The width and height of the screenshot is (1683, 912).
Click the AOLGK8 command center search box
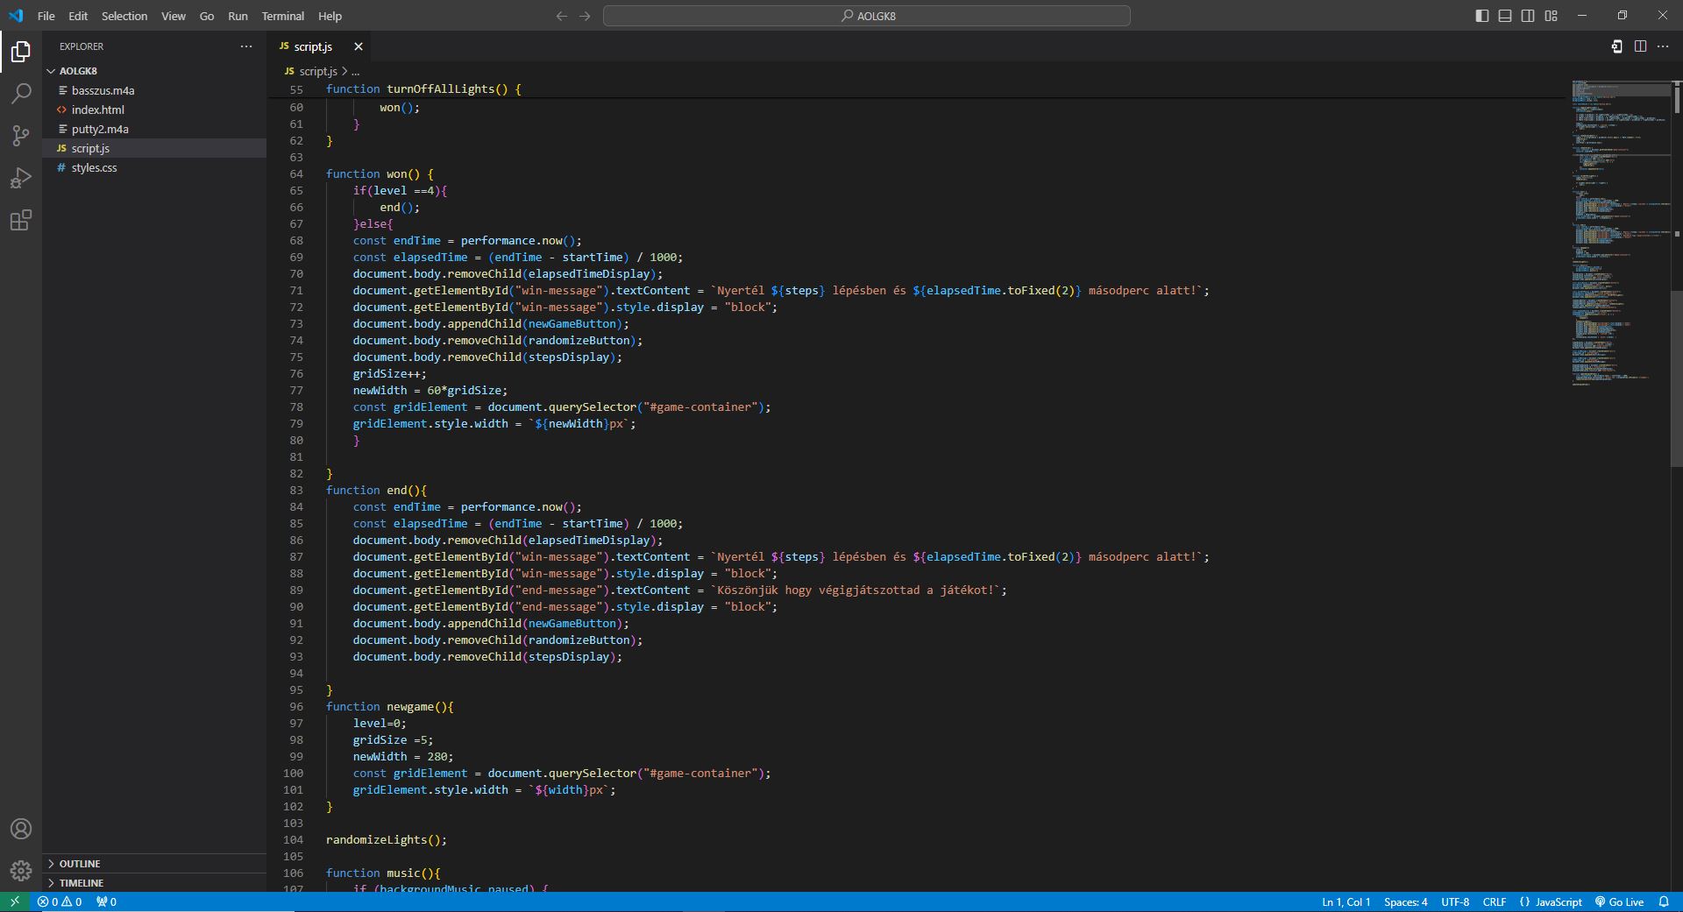[867, 16]
